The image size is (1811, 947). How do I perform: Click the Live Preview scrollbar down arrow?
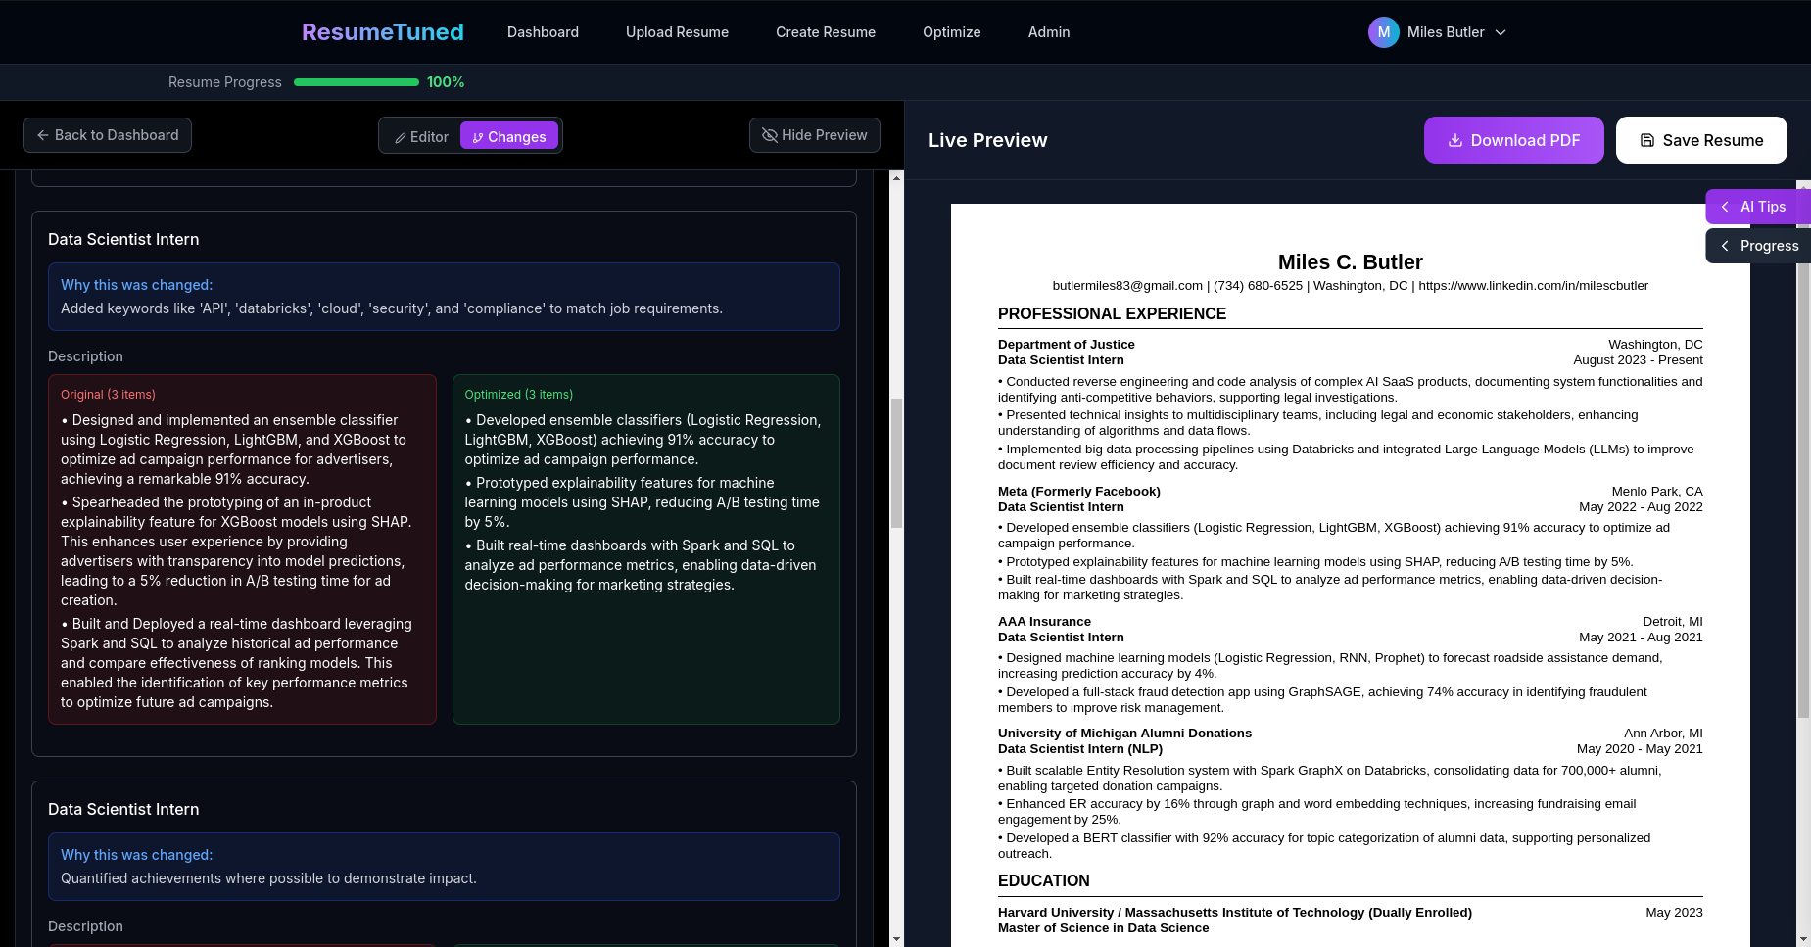pyautogui.click(x=1803, y=939)
